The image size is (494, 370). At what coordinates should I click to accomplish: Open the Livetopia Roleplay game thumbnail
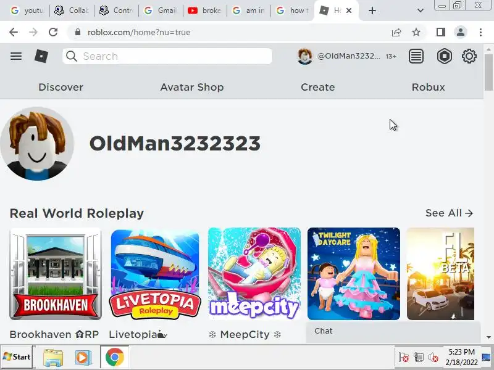click(x=155, y=274)
